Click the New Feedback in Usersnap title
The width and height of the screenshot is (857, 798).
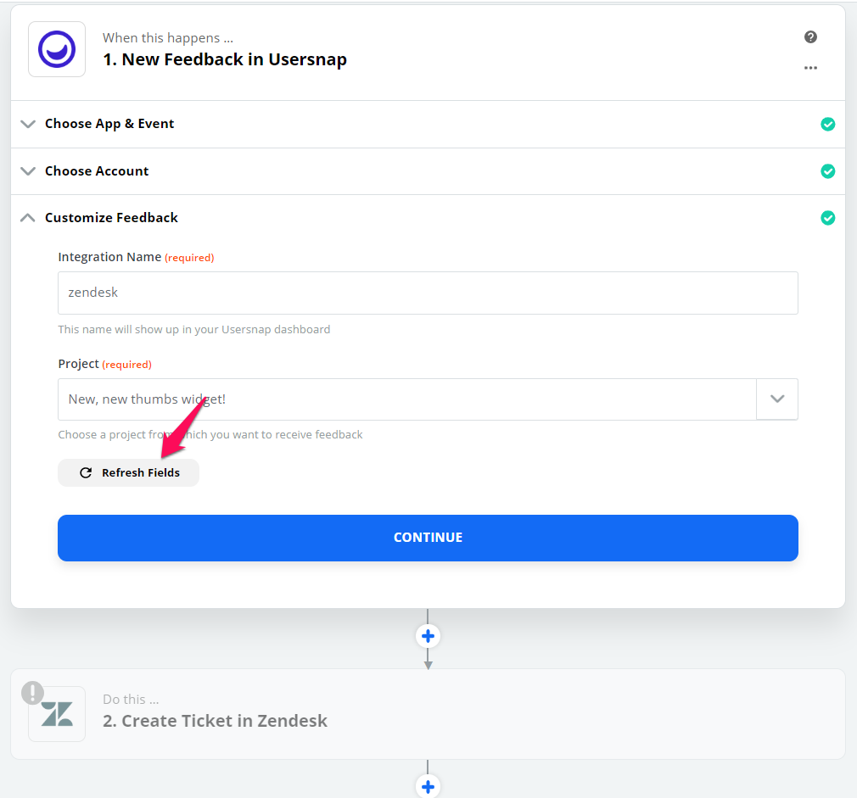point(225,59)
